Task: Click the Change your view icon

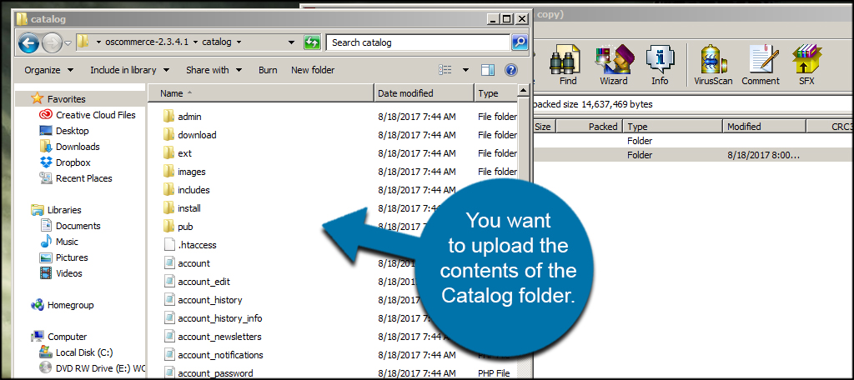Action: point(445,70)
